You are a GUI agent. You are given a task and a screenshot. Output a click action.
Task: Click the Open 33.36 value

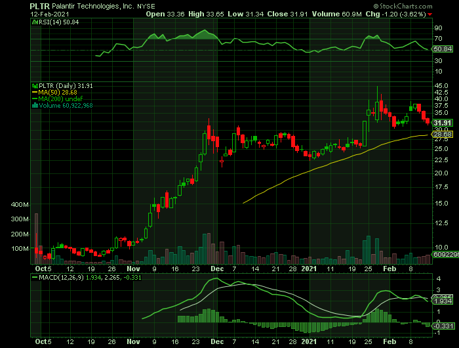(x=165, y=14)
